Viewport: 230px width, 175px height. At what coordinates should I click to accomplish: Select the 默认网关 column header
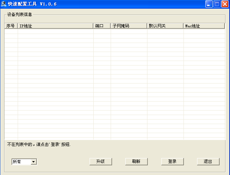[165, 26]
